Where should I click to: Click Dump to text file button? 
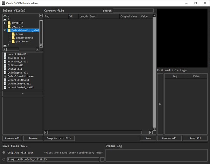[x=59, y=138]
